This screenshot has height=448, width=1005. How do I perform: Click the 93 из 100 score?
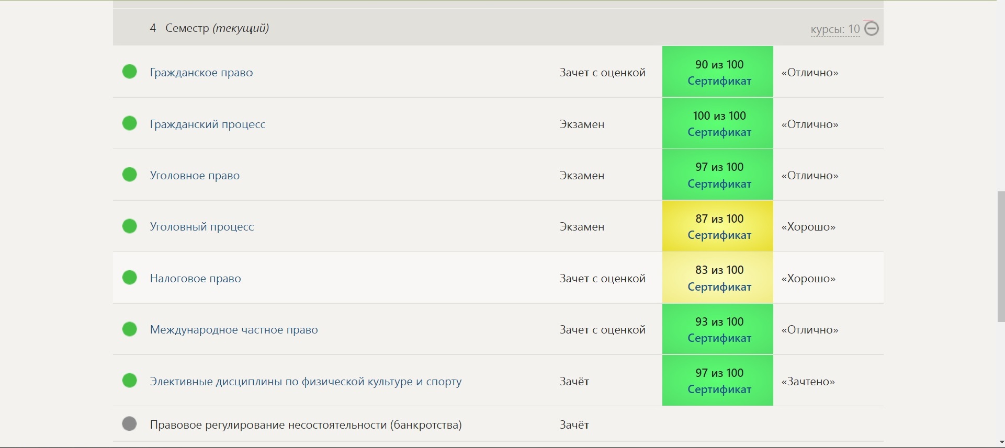tap(719, 321)
